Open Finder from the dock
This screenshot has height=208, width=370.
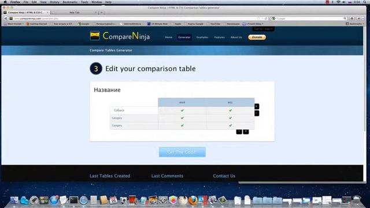[x=14, y=200]
